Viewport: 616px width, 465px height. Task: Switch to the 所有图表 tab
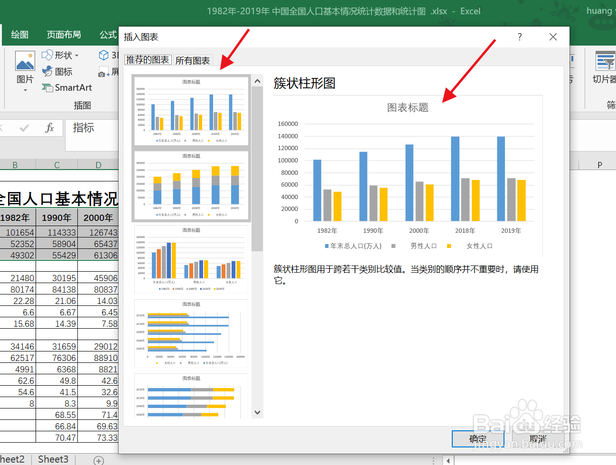192,60
